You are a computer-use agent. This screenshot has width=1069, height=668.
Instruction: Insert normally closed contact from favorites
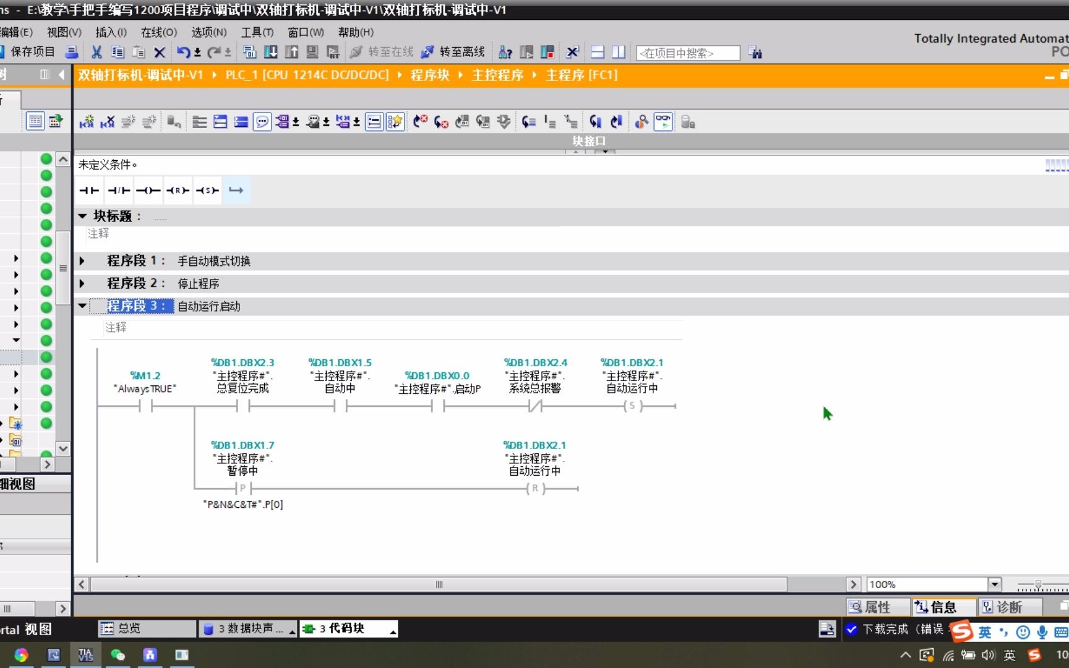(x=119, y=191)
